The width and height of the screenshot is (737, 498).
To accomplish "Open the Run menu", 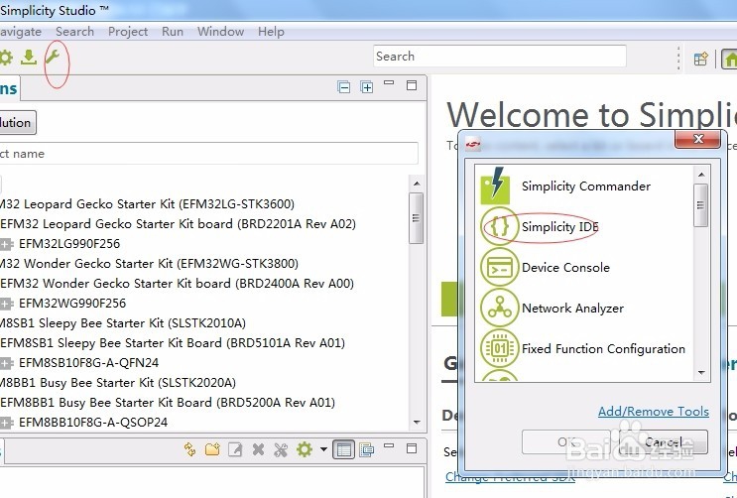I will pyautogui.click(x=173, y=32).
